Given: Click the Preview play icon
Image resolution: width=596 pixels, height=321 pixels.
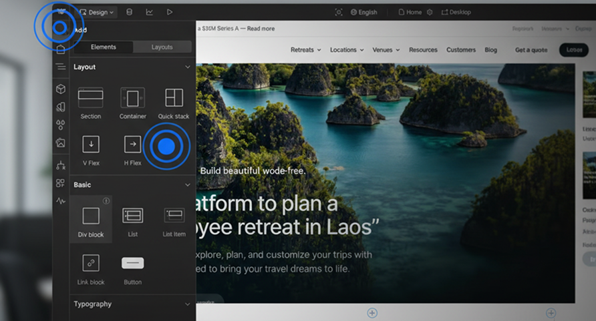Looking at the screenshot, I should pyautogui.click(x=170, y=12).
